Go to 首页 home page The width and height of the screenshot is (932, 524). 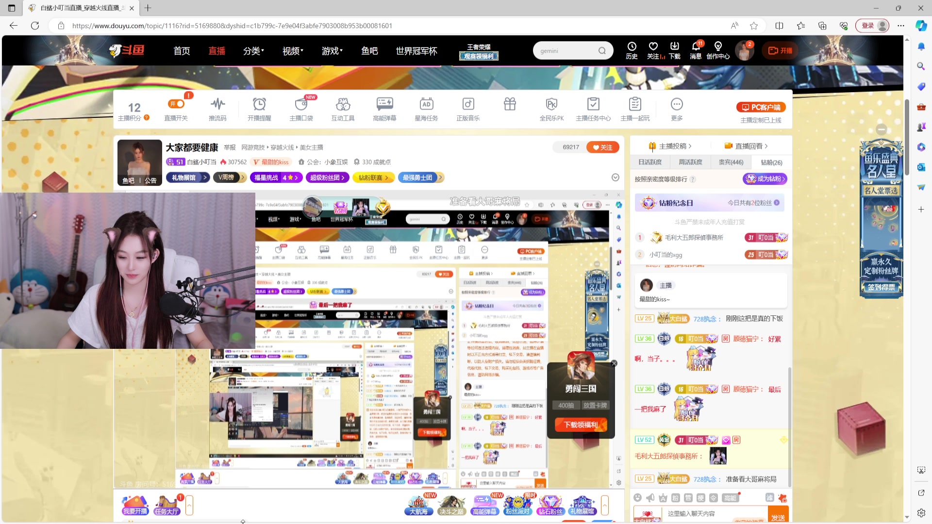coord(182,50)
